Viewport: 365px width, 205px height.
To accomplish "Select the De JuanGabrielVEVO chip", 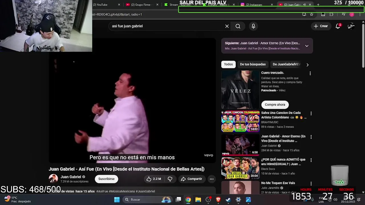I will pos(287,64).
